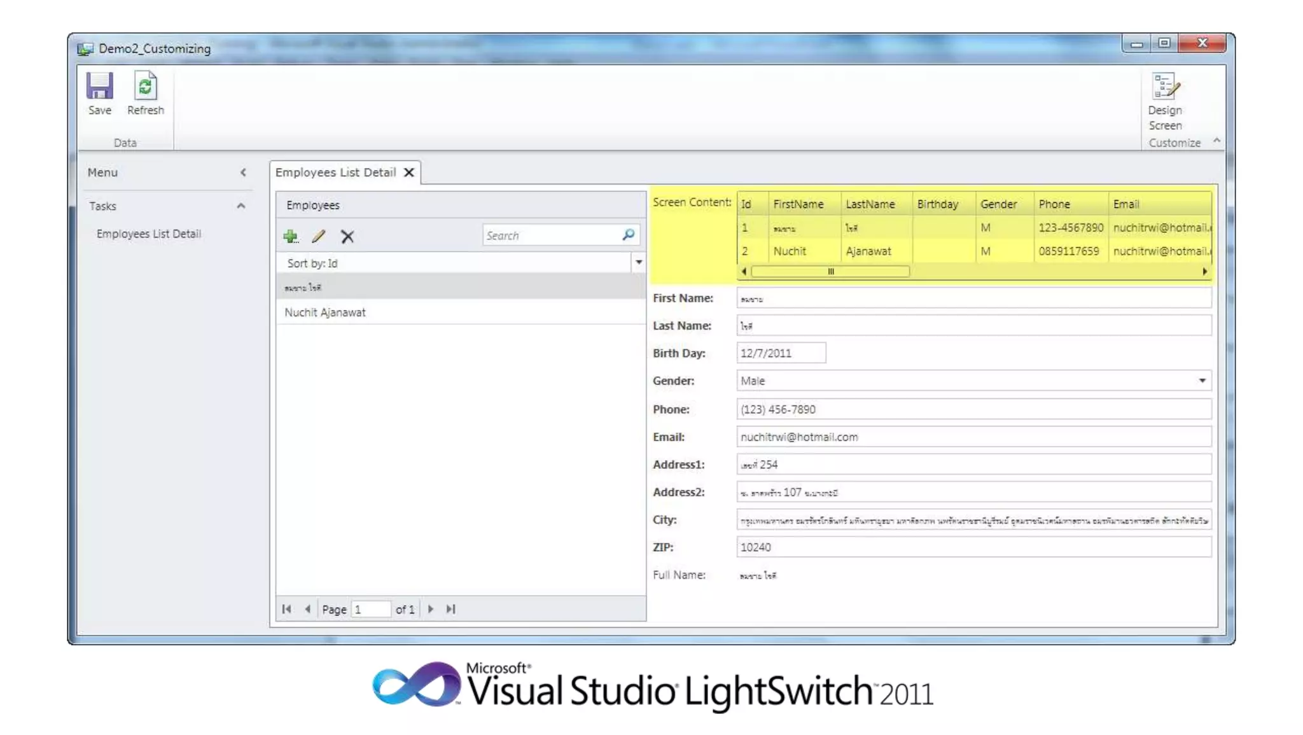Go to the next employees page
1303x735 pixels.
[431, 609]
